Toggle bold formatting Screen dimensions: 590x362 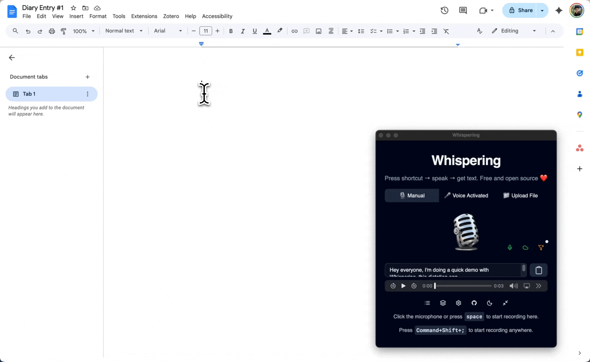pos(231,31)
